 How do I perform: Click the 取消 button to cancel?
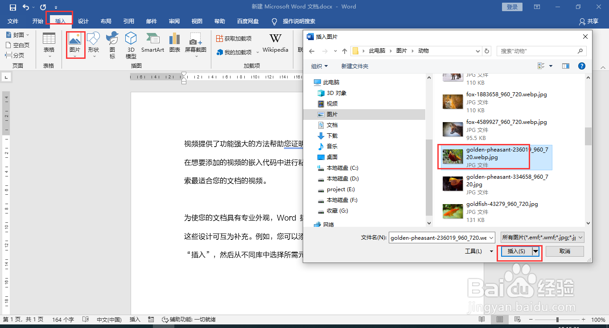pyautogui.click(x=564, y=251)
